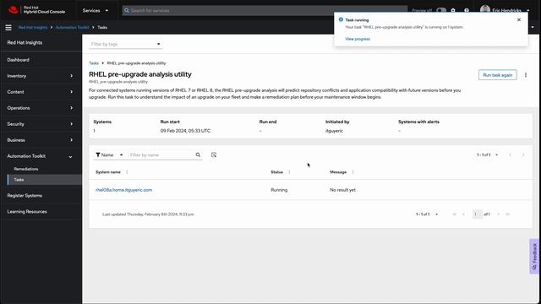
Task: Click the page number field in bottom pagination
Action: click(477, 214)
